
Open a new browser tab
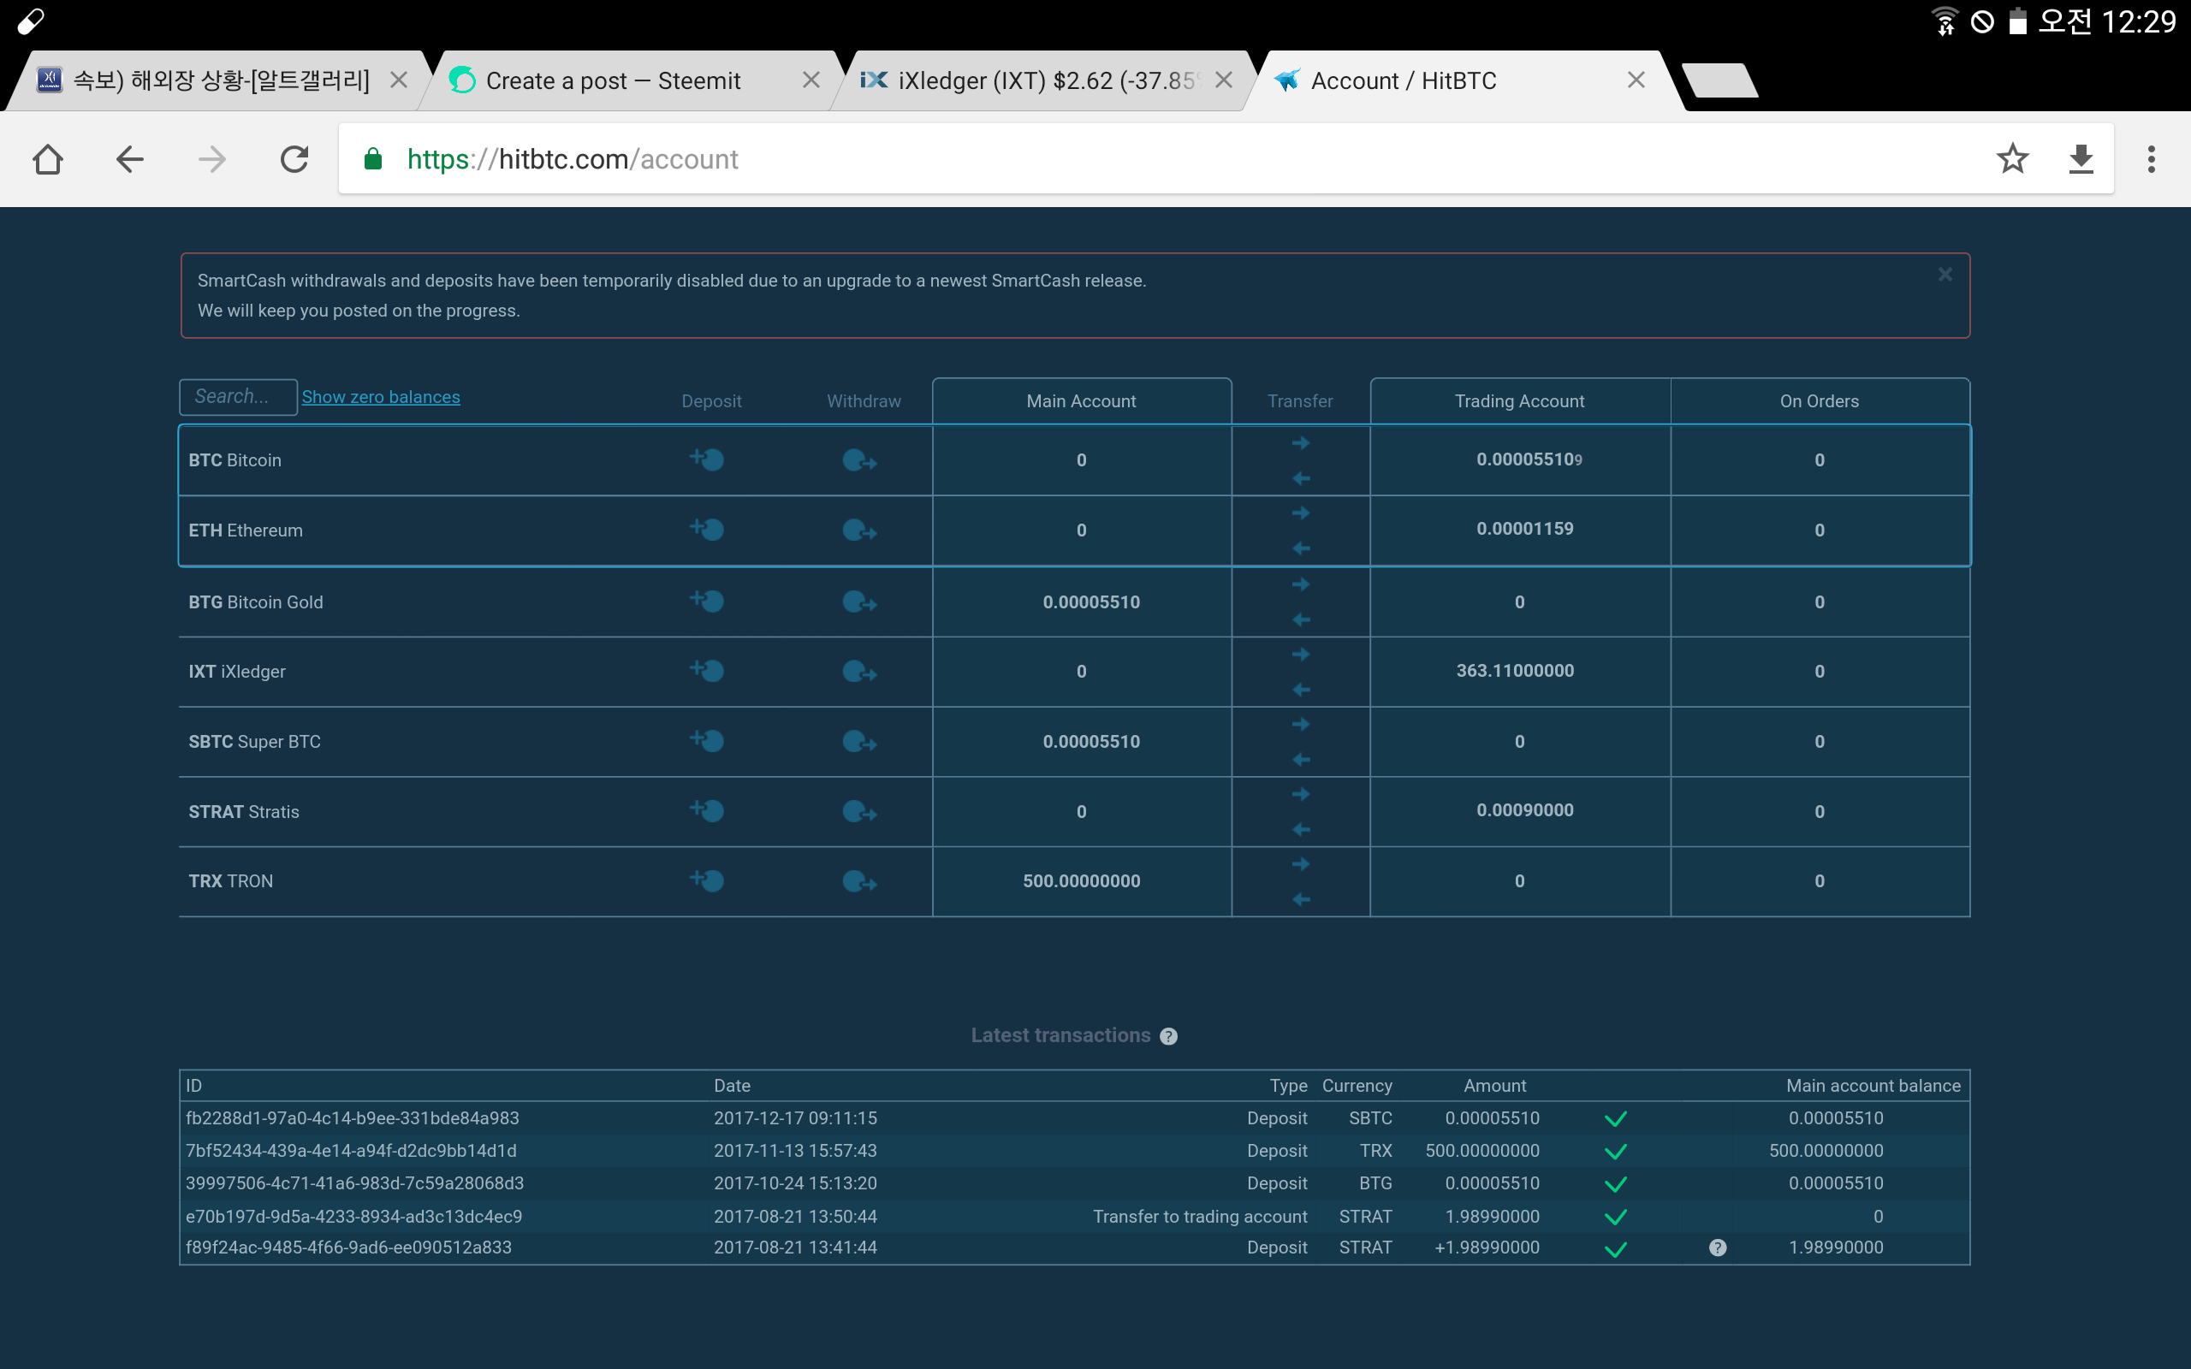point(1720,80)
